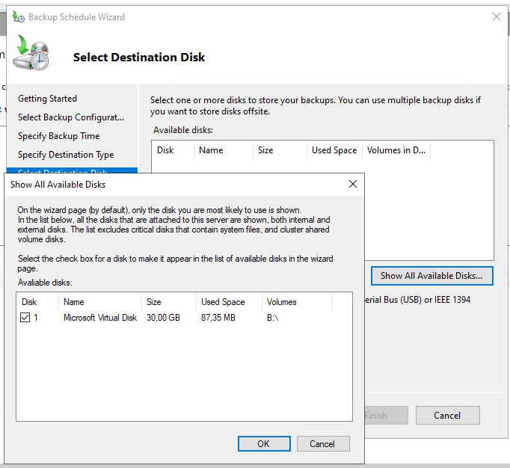Go to Select Backup Configuration step
The height and width of the screenshot is (468, 510).
pos(71,117)
